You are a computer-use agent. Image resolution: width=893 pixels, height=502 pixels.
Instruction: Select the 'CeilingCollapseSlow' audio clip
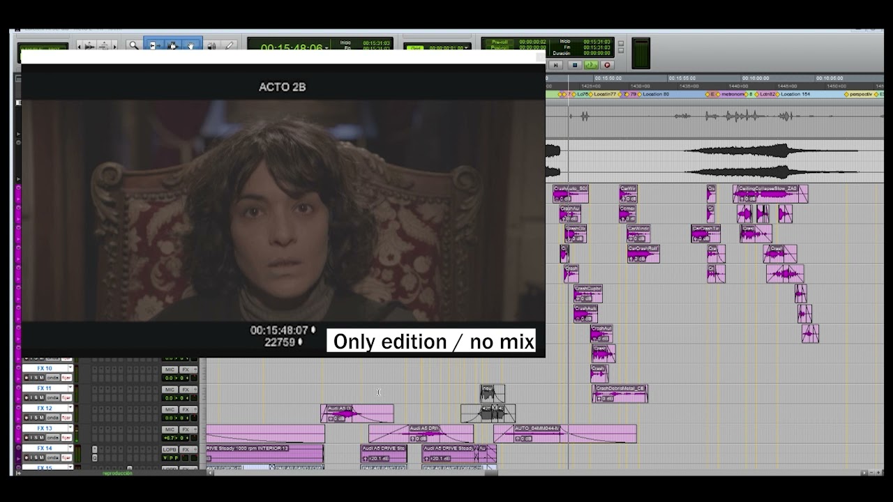(x=770, y=194)
